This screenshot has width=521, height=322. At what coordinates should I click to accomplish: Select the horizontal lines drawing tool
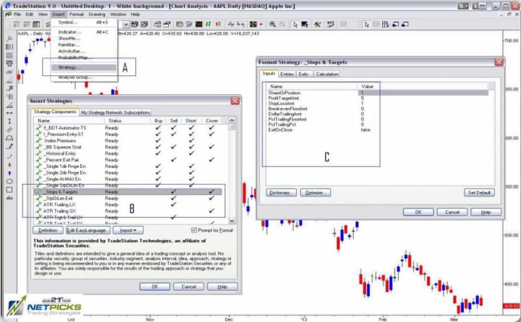(x=9, y=55)
